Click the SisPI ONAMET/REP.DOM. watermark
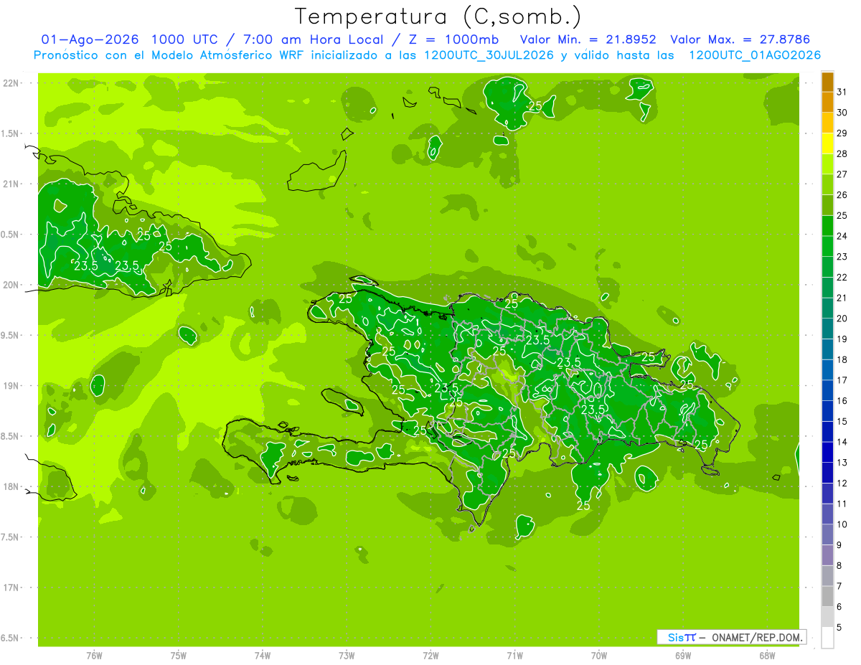Viewport: 861px width, 665px height. [x=731, y=637]
